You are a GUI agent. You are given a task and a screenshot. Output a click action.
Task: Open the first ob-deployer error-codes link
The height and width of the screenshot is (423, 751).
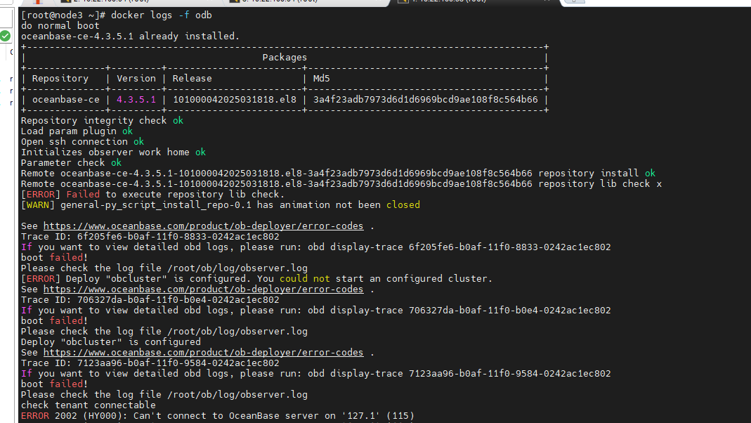point(203,226)
